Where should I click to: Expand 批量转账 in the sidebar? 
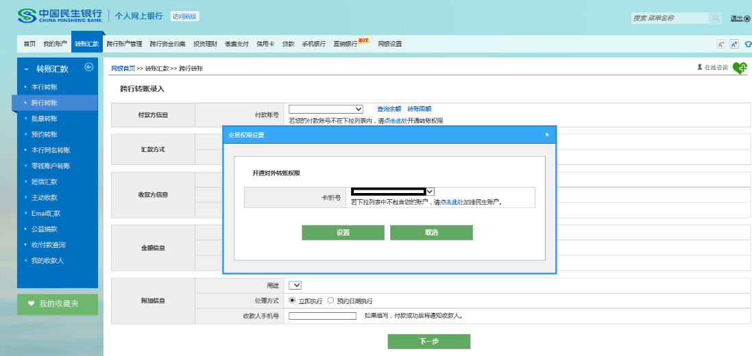click(45, 118)
